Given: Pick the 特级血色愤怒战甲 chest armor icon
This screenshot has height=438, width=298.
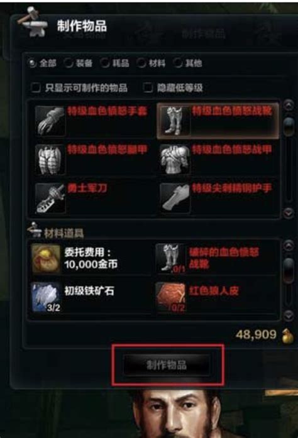Looking at the screenshot, I should (175, 160).
